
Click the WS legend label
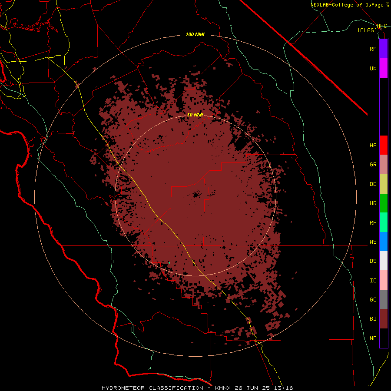tap(373, 242)
